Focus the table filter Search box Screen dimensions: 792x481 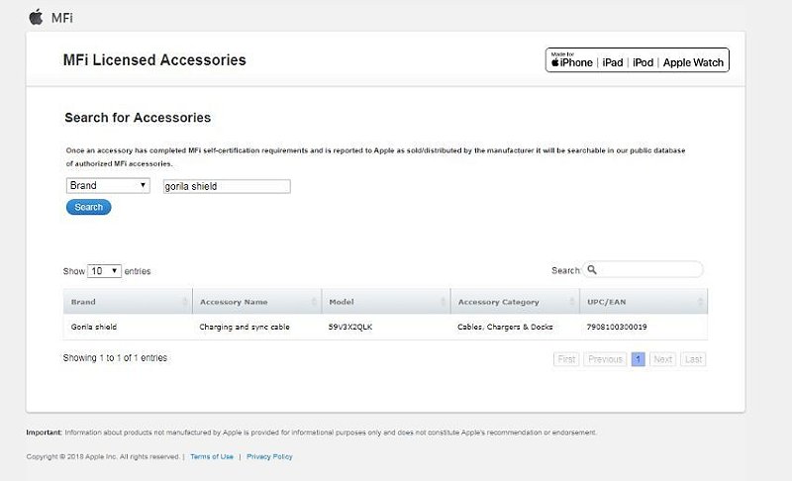[x=643, y=269]
